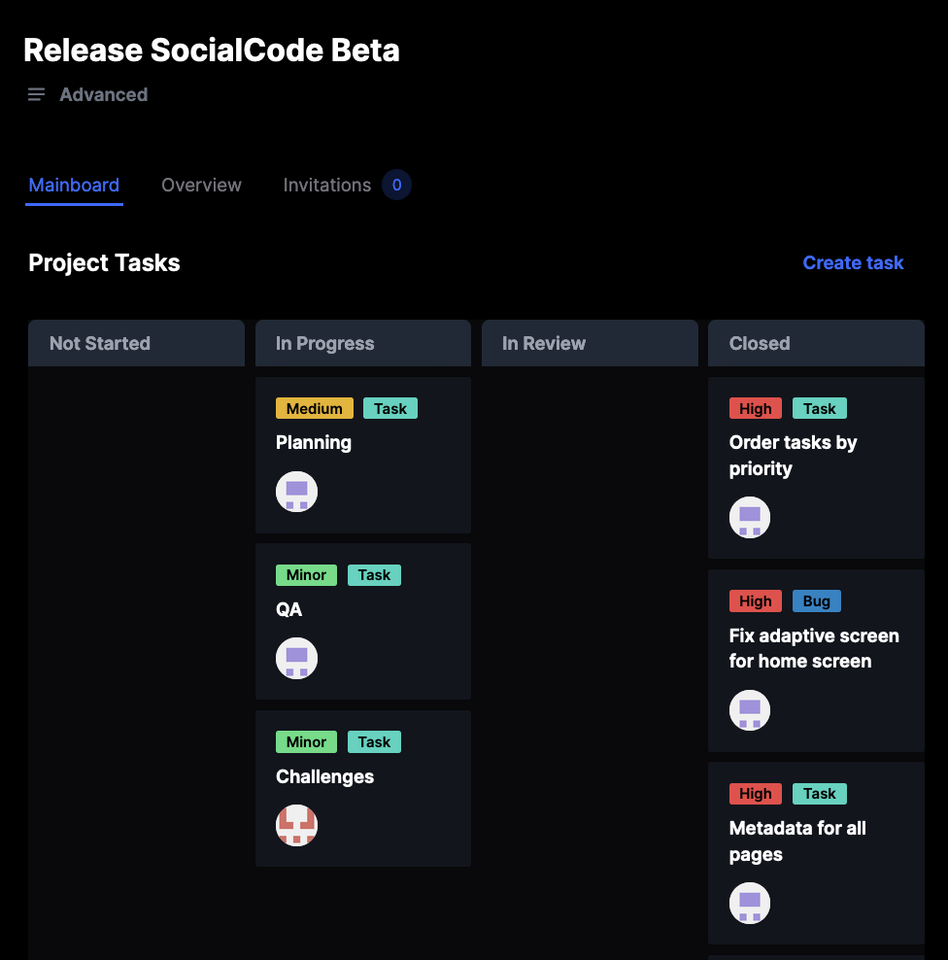Click assignee avatar on QA card
948x960 pixels.
[x=297, y=659]
